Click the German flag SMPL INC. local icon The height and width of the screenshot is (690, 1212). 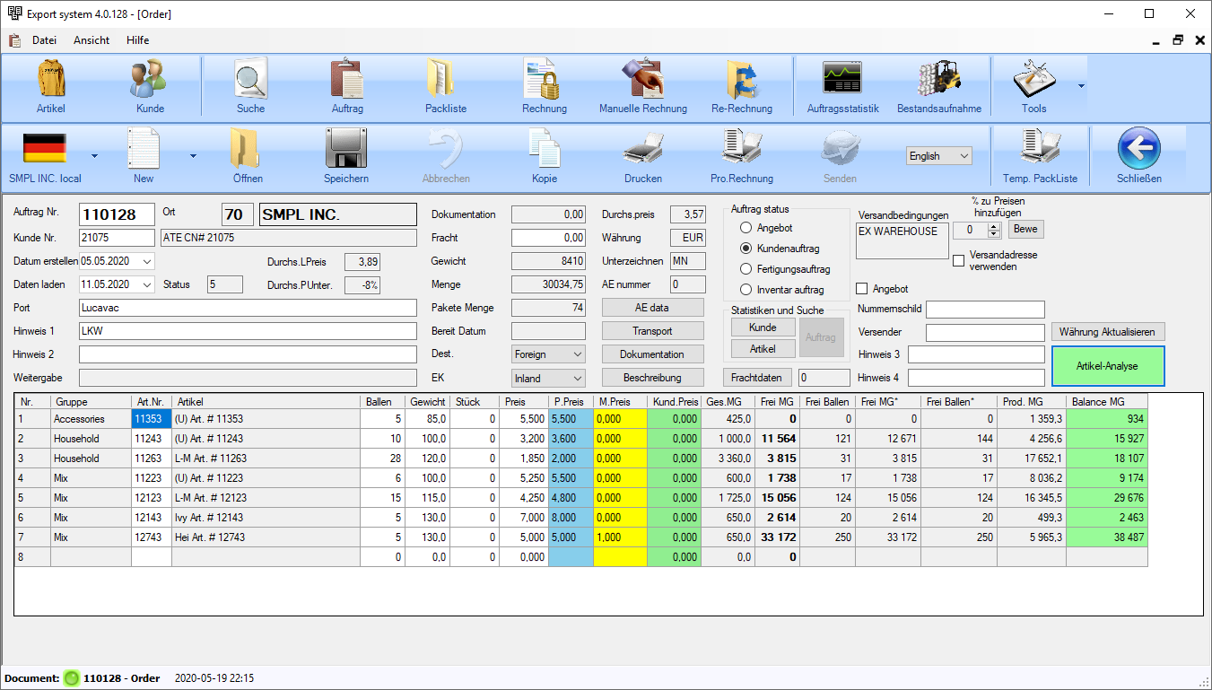click(45, 148)
